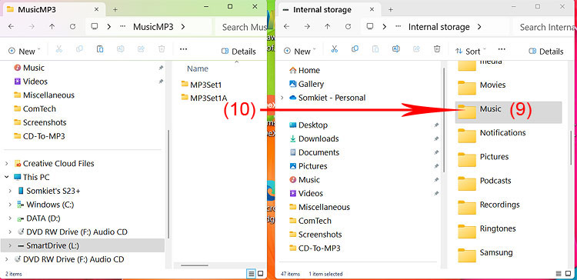The width and height of the screenshot is (577, 280).
Task: Click Rename icon in Internal storage toolbar
Action: tap(396, 49)
